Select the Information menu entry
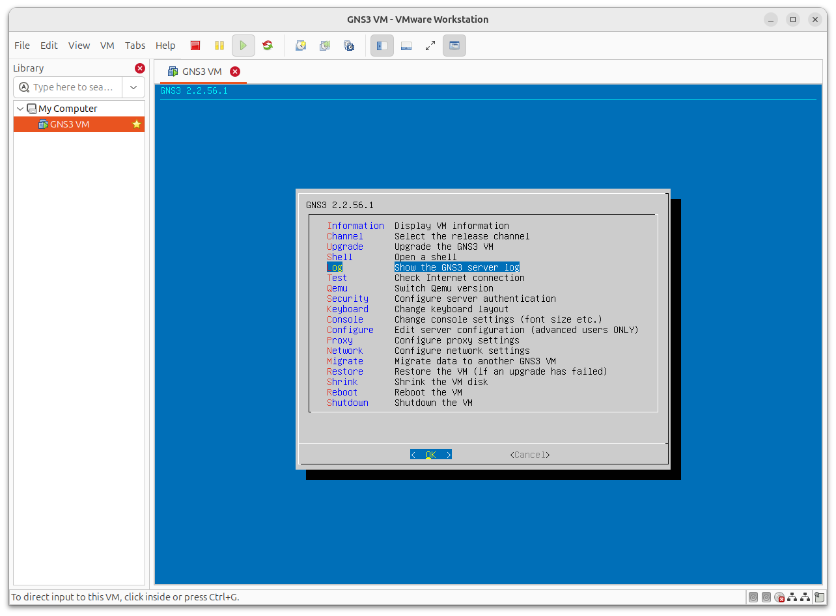The height and width of the screenshot is (616, 836). [355, 226]
